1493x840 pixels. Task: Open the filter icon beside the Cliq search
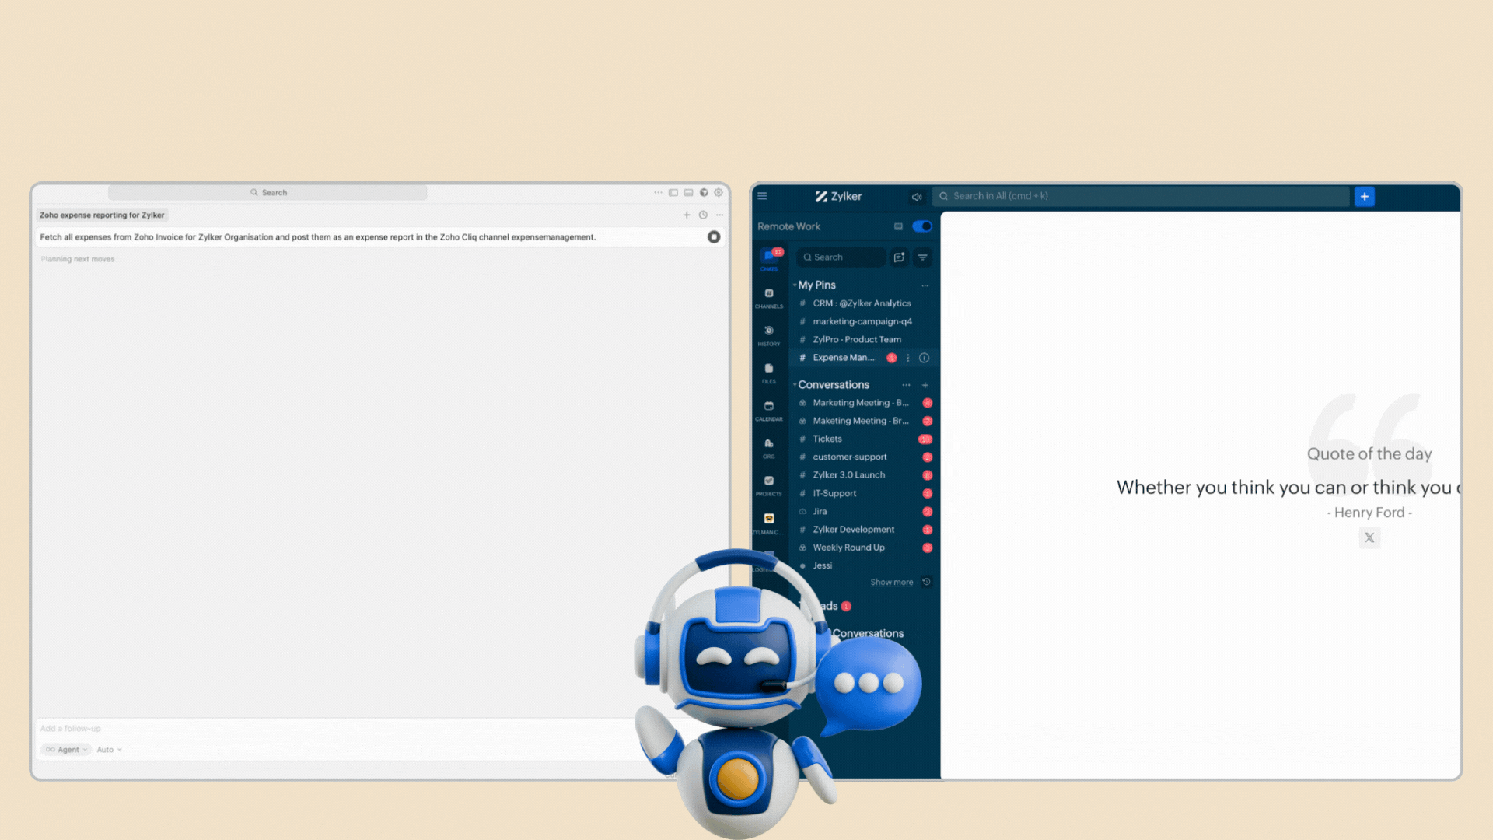click(x=922, y=257)
